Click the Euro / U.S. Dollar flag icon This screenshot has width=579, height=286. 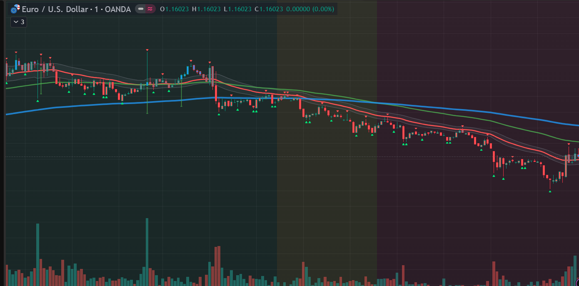coord(15,9)
